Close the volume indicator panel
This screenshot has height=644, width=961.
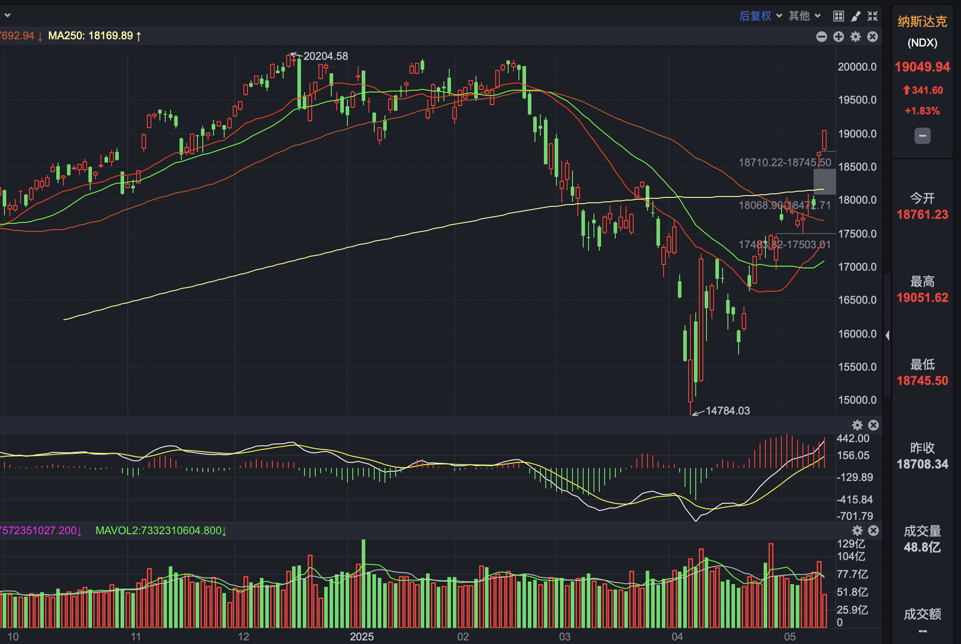[x=873, y=531]
